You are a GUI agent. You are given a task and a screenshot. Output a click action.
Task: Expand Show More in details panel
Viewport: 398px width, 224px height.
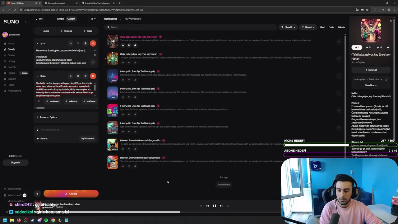pos(371,86)
